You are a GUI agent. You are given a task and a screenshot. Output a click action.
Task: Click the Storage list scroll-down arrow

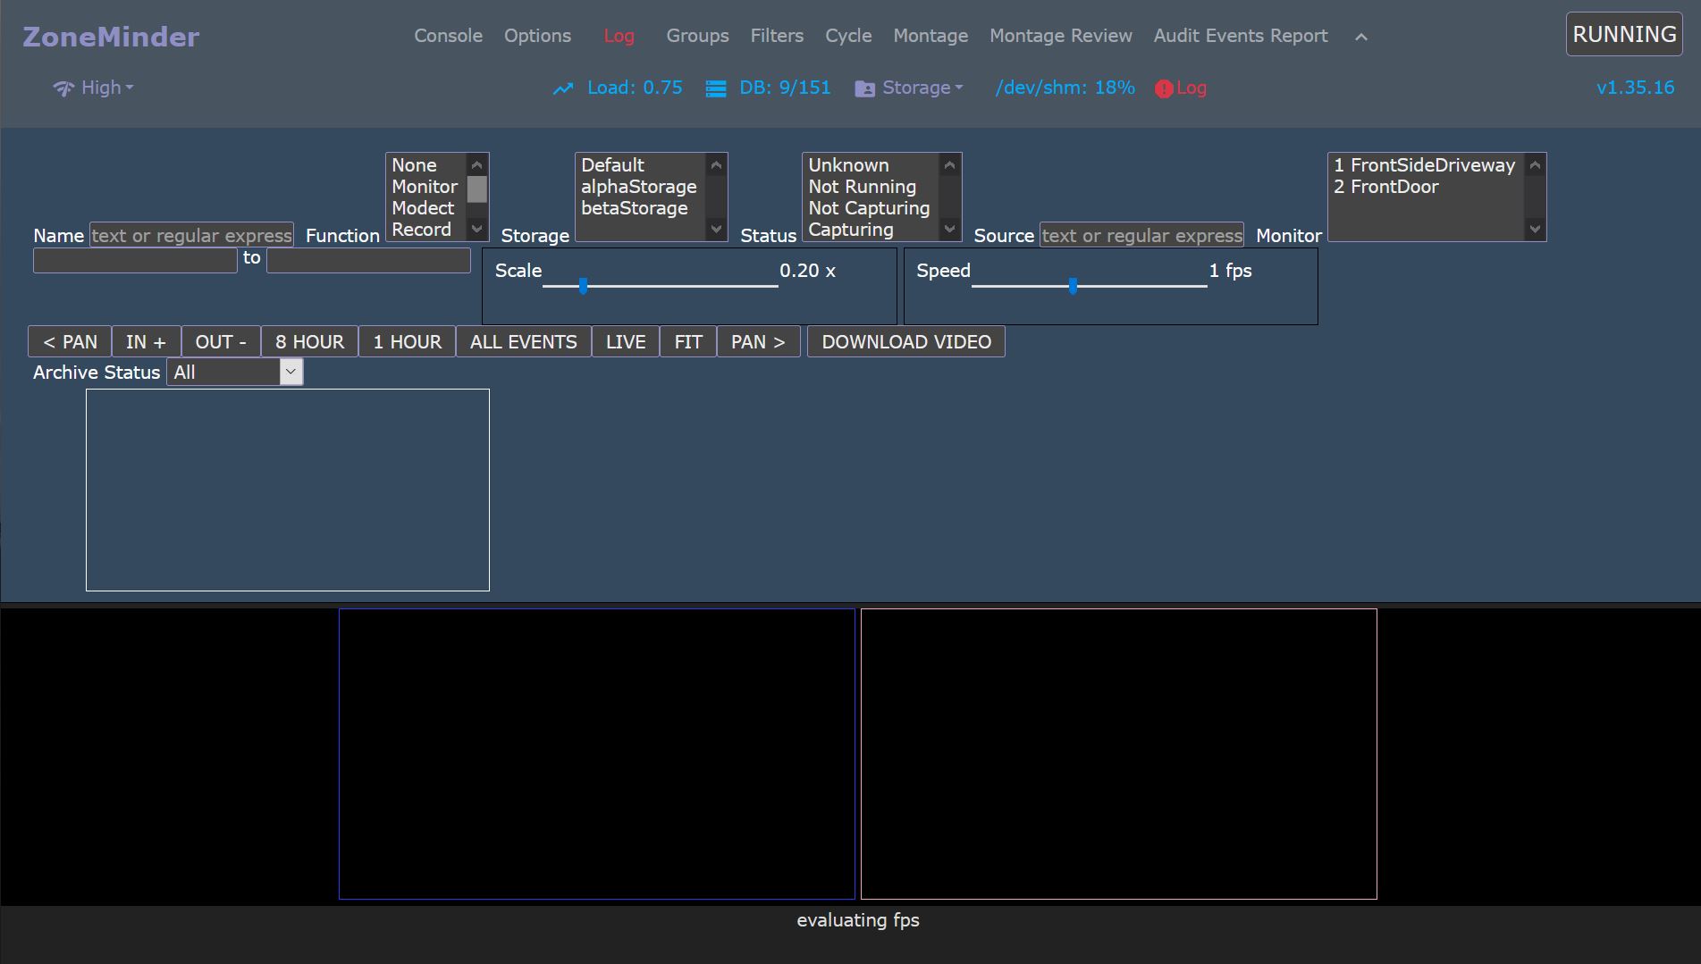716,229
